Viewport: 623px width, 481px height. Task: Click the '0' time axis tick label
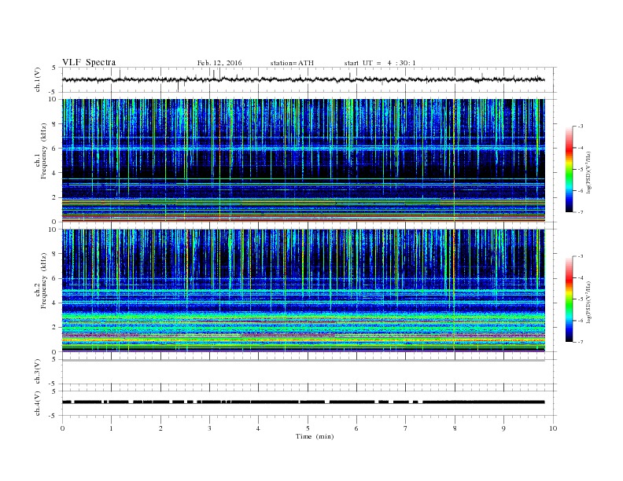click(x=62, y=428)
